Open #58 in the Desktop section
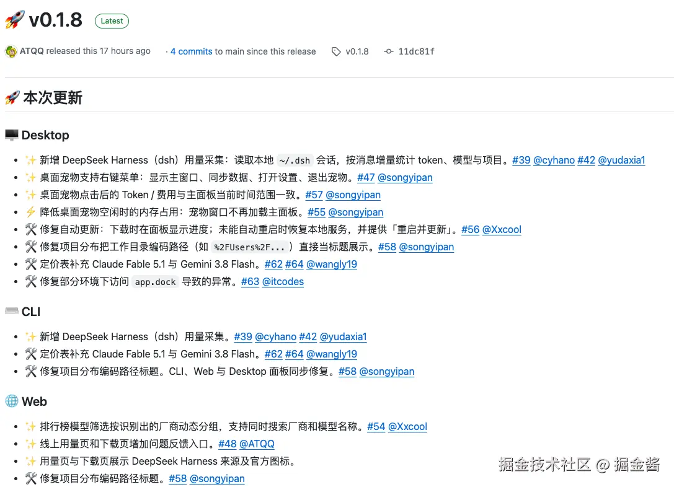 388,247
